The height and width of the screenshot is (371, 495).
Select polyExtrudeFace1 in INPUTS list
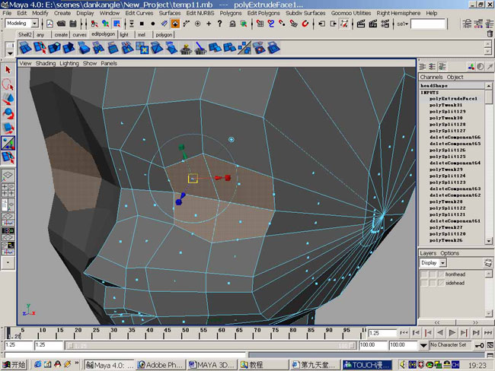pos(453,99)
